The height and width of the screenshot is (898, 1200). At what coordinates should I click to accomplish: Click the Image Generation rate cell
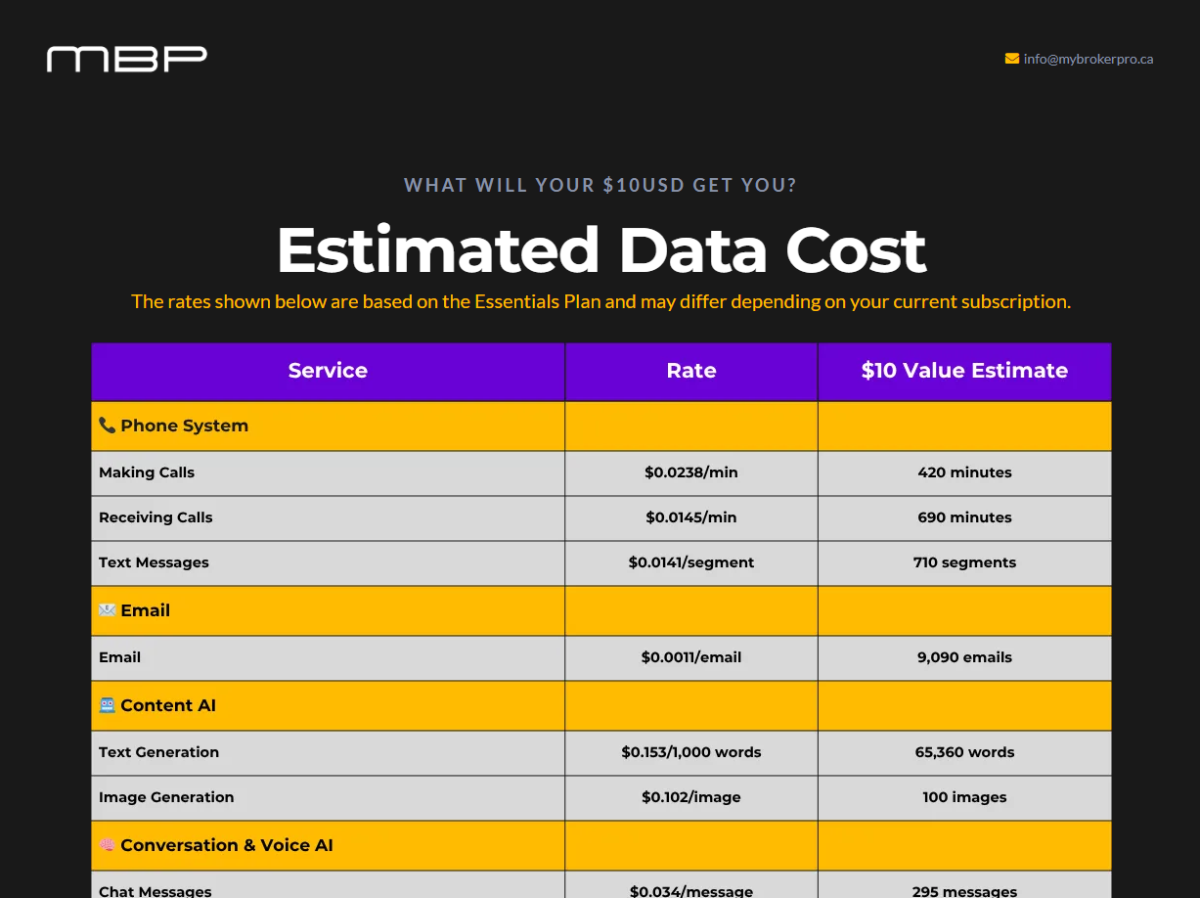point(691,797)
